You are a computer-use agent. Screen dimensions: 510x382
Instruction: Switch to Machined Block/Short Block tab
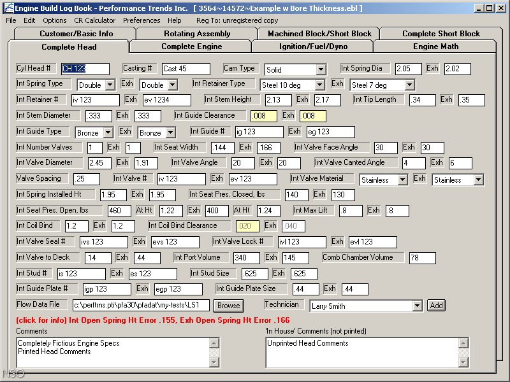pos(319,34)
